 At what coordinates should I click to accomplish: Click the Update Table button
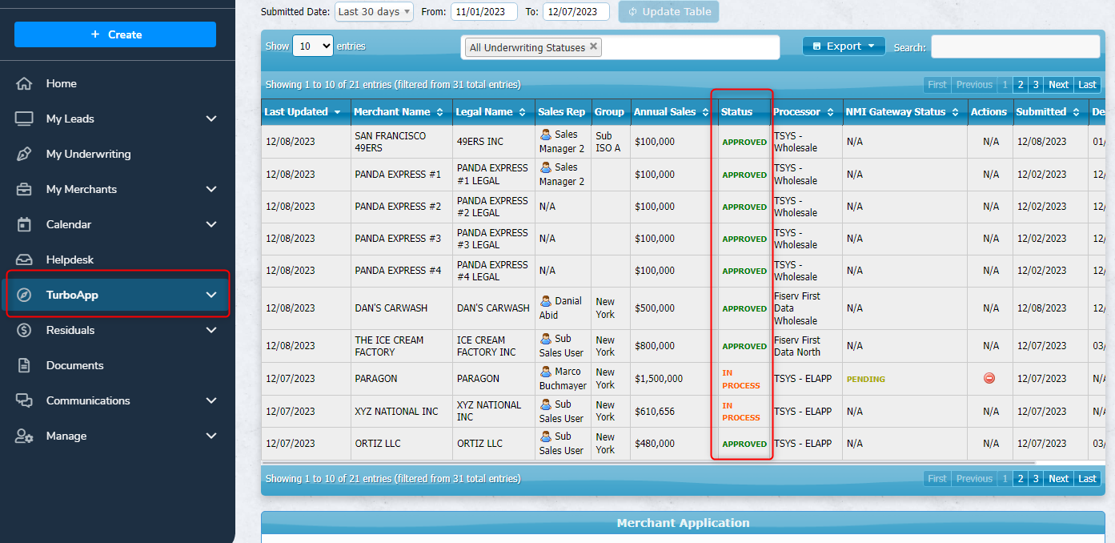(668, 11)
